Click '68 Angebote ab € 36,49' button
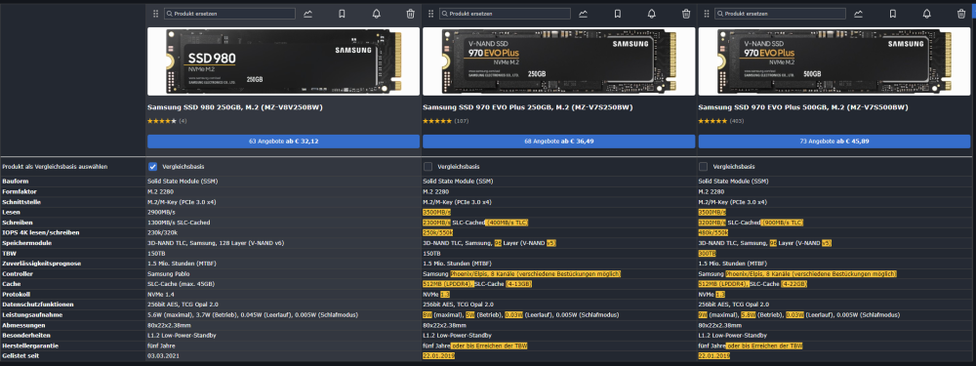This screenshot has width=976, height=366. 558,142
